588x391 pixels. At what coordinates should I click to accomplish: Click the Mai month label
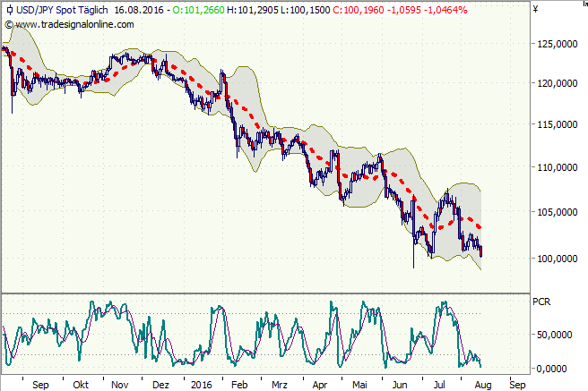coord(359,385)
